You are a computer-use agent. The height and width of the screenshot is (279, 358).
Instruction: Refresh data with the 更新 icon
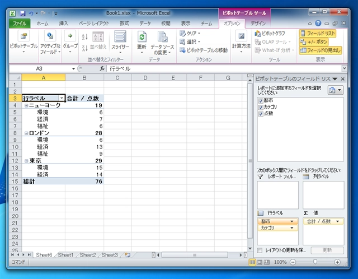pyautogui.click(x=142, y=36)
